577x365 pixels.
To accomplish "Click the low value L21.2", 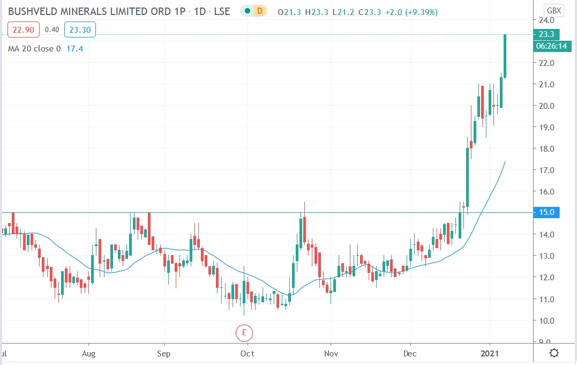I will [x=343, y=12].
